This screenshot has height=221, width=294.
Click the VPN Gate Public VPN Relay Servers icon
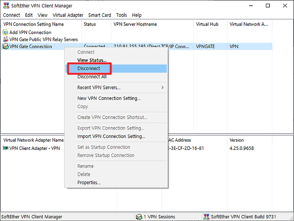point(6,39)
